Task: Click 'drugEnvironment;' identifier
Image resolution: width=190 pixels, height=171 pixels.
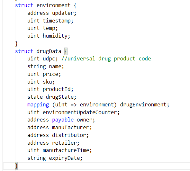Action: tap(145, 105)
